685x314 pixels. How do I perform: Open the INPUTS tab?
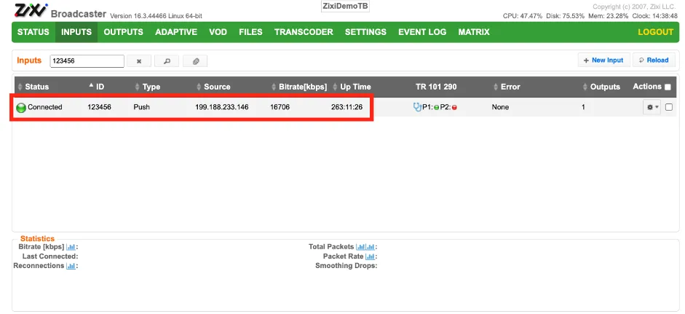(x=76, y=32)
